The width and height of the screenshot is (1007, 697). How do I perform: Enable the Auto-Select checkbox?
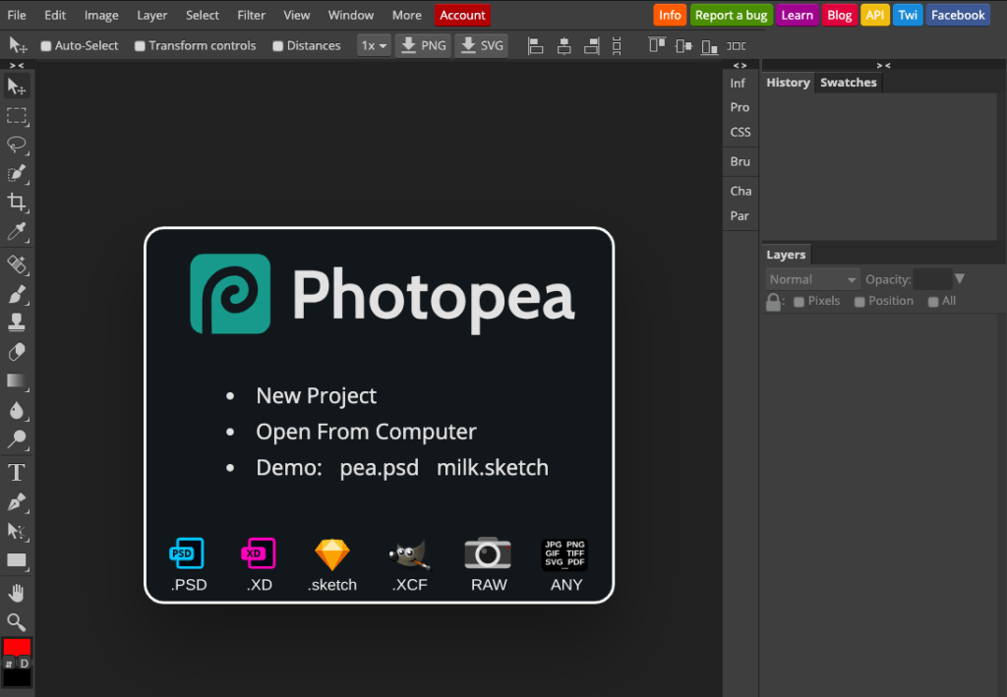(45, 46)
